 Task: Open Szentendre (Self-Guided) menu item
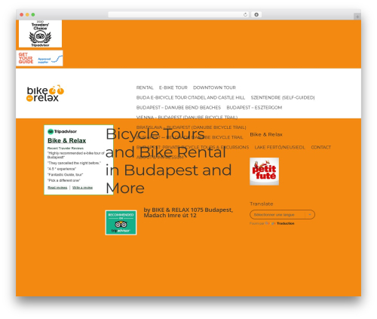tap(283, 97)
